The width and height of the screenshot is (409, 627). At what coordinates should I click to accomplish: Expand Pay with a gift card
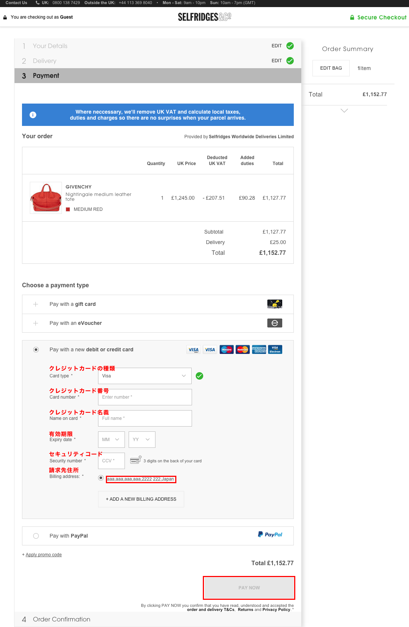point(158,304)
